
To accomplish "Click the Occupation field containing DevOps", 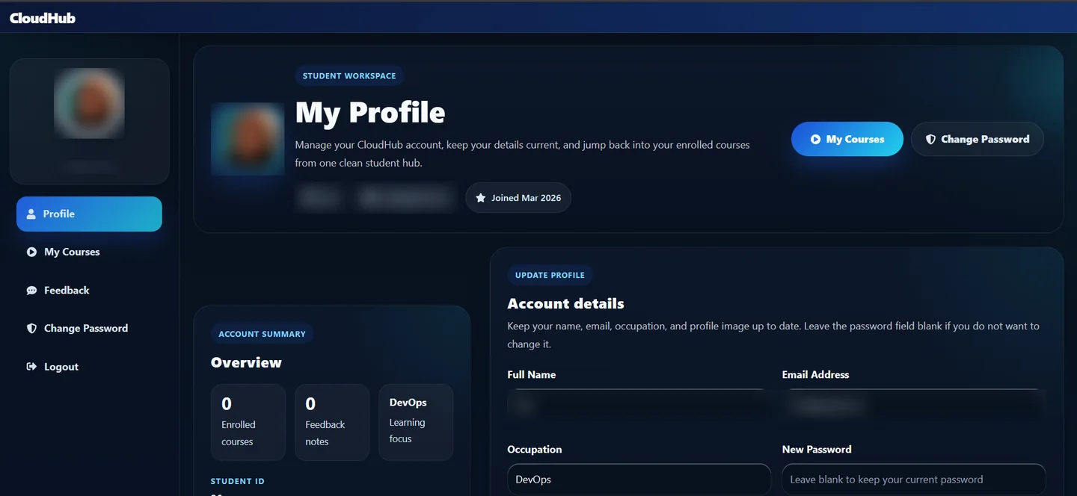I will pyautogui.click(x=639, y=480).
